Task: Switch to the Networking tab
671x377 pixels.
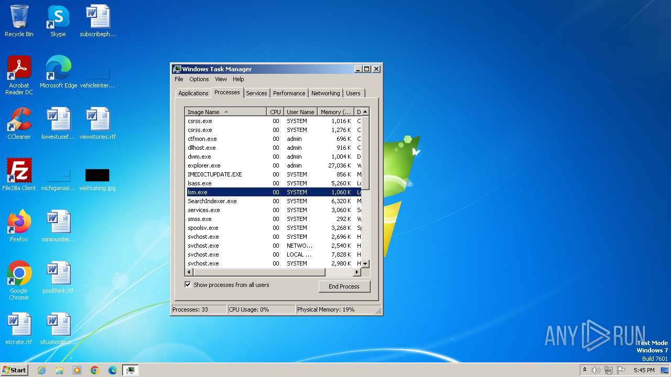Action: [326, 93]
